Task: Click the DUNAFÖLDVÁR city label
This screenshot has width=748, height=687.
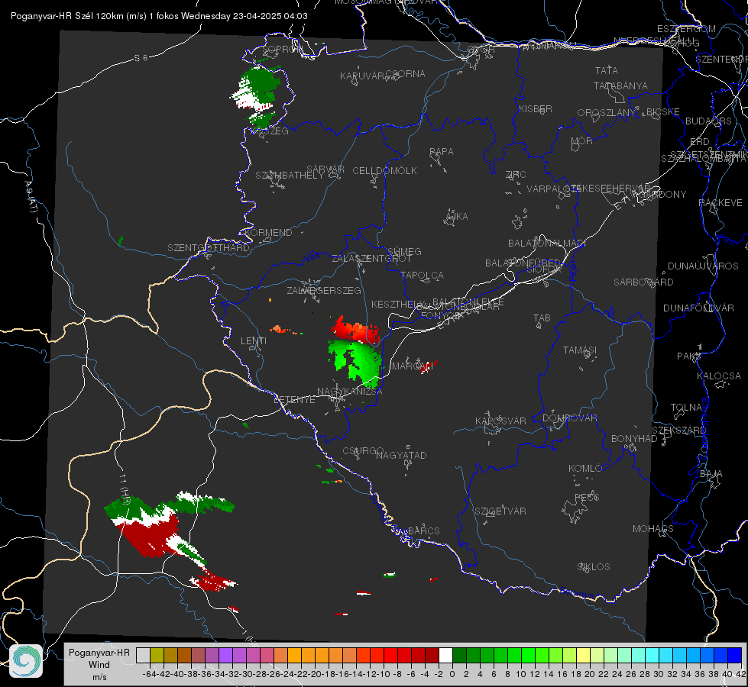Action: tap(698, 308)
